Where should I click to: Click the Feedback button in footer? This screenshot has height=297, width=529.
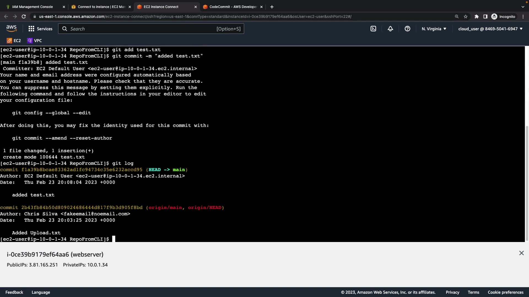14,292
